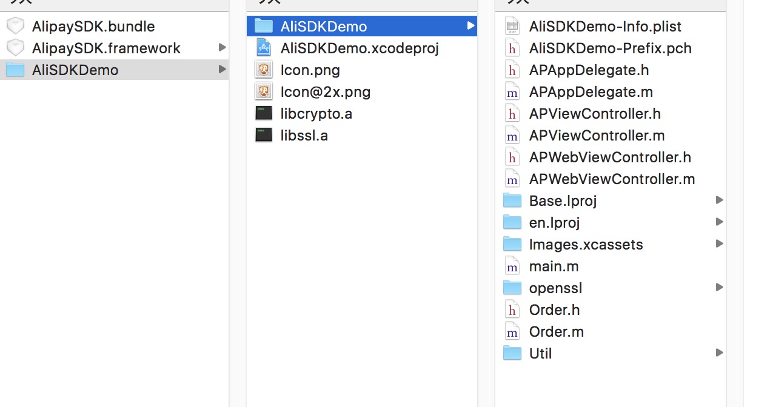The width and height of the screenshot is (770, 407).
Task: Click the openssl folder icon
Action: (512, 288)
